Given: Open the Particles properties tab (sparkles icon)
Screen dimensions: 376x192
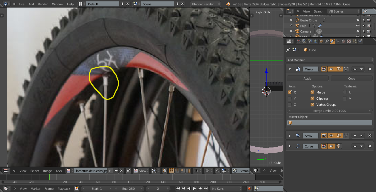Looking at the screenshot, I should [355, 41].
